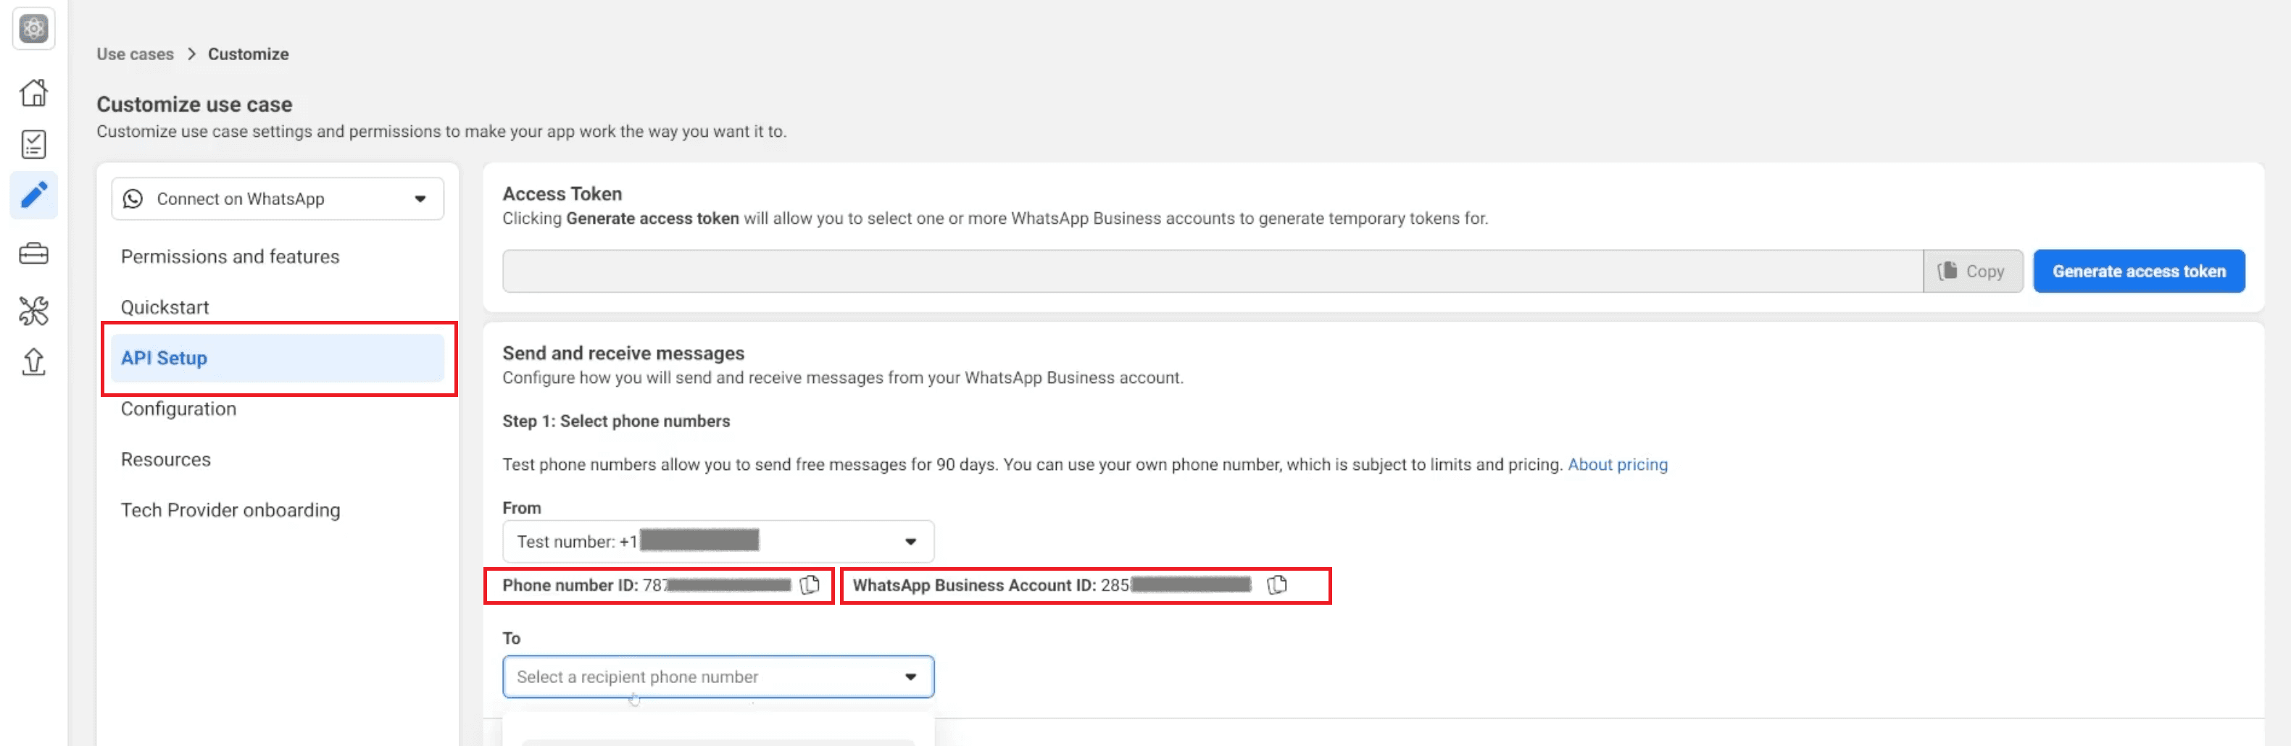Image resolution: width=2291 pixels, height=746 pixels.
Task: Click the access token text field
Action: [x=1213, y=271]
